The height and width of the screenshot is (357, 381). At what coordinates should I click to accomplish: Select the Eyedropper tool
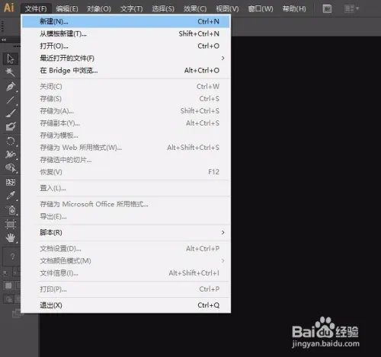coord(11,196)
